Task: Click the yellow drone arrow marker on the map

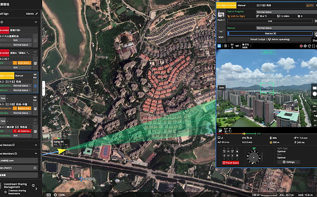Action: (x=61, y=151)
